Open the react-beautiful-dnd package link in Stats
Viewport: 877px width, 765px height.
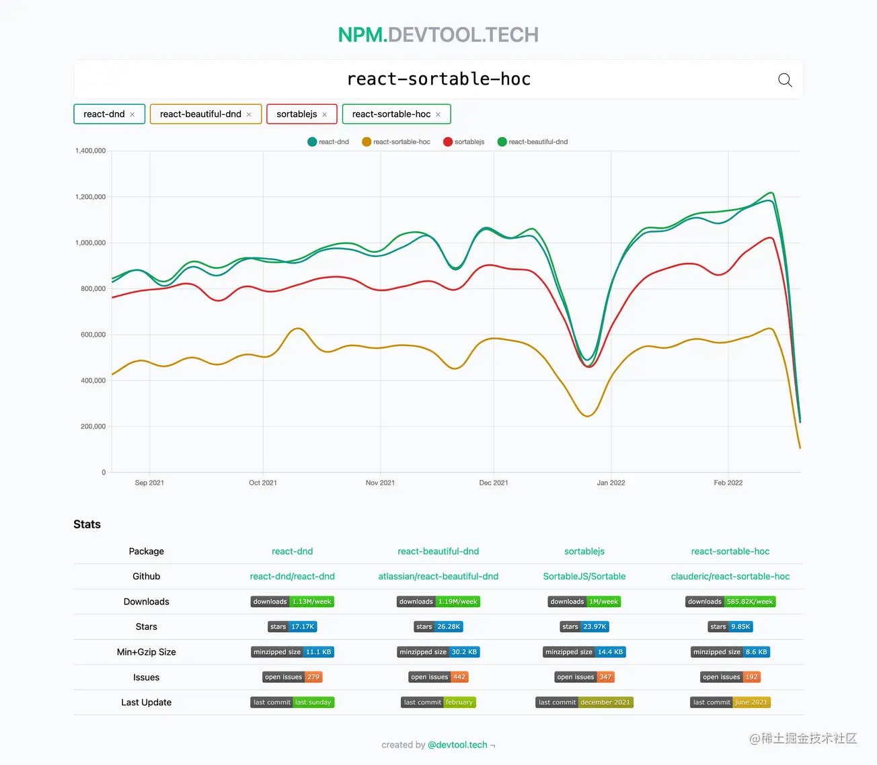tap(438, 551)
